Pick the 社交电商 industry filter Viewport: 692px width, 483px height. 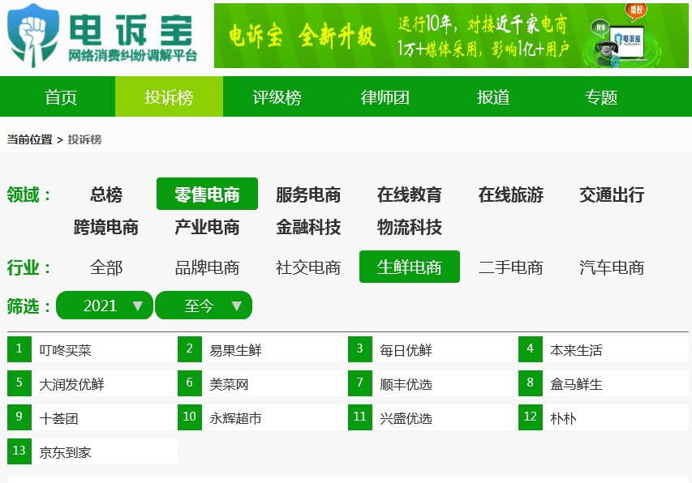click(308, 267)
